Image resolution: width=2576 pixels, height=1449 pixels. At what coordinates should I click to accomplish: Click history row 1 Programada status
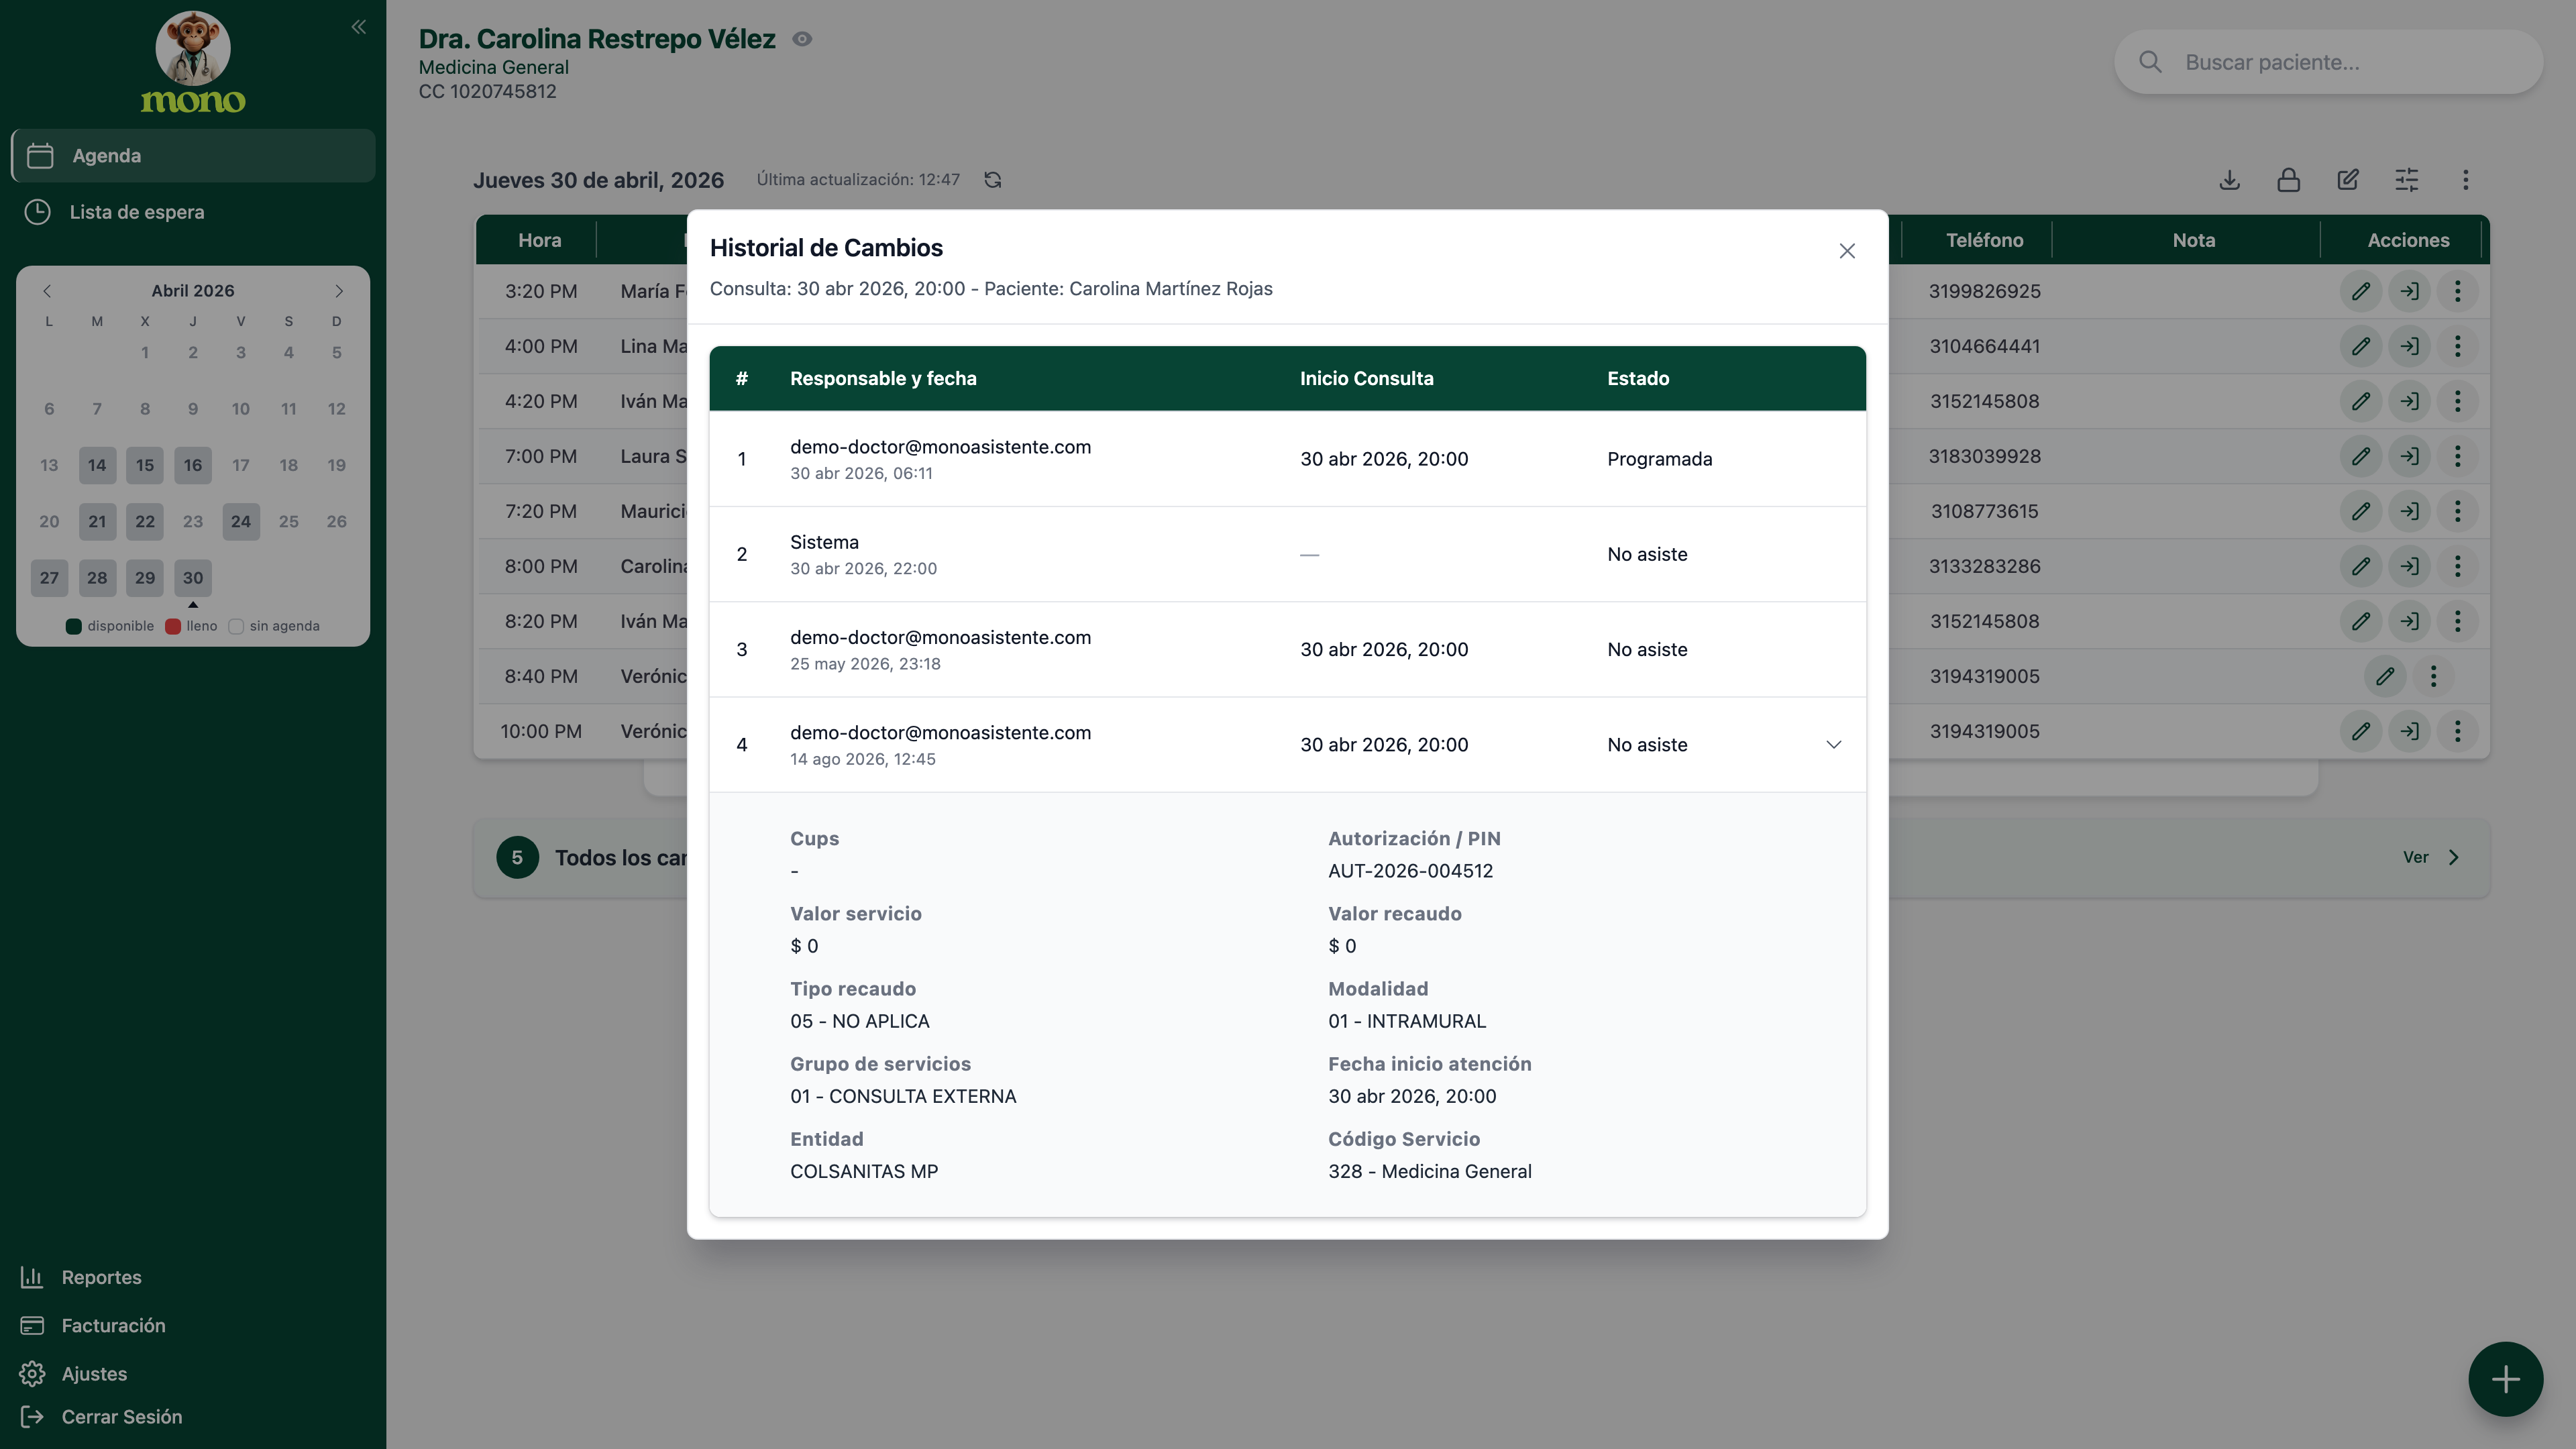(1659, 459)
